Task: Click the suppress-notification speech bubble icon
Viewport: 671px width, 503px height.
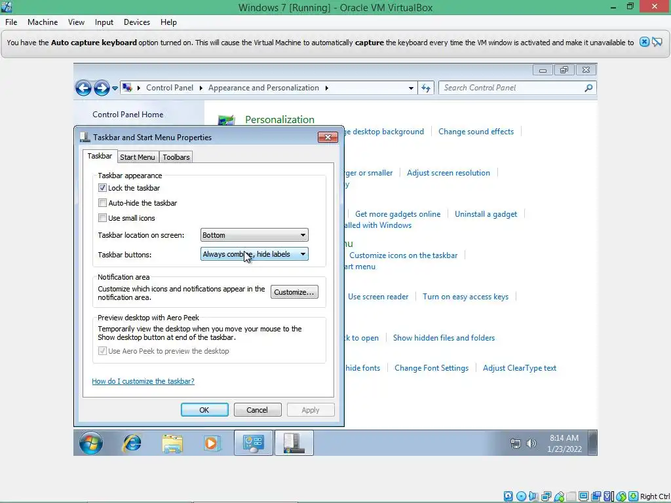Action: (657, 42)
